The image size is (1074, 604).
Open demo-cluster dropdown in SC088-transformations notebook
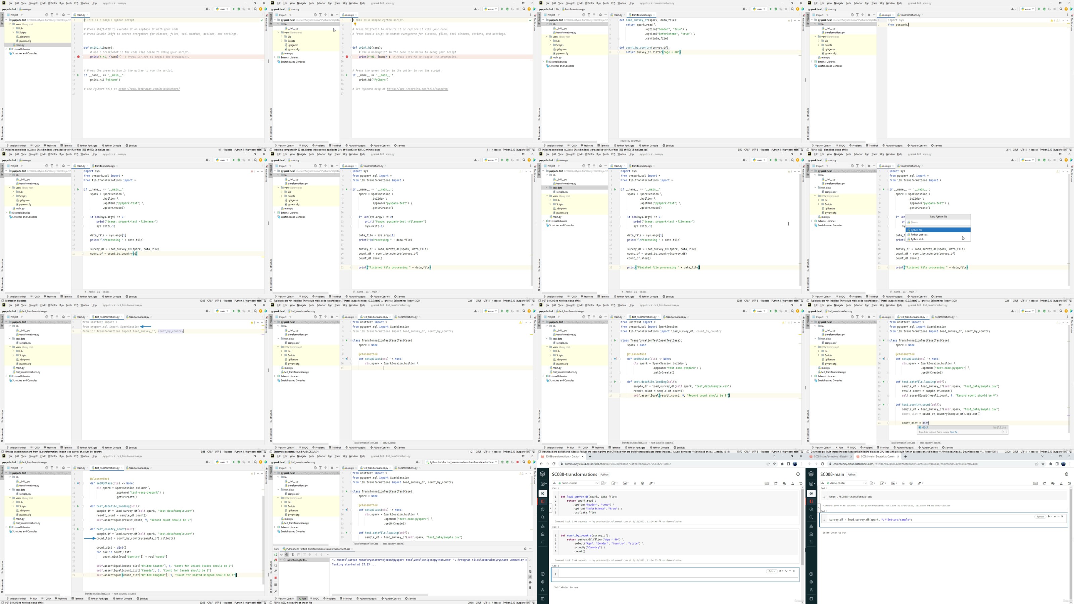pos(576,483)
